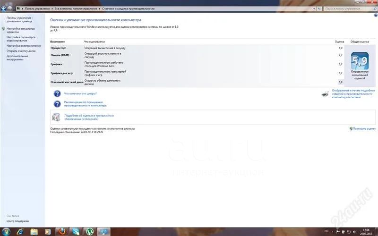
Task: Switch to Firefox on taskbar
Action: pyautogui.click(x=62, y=232)
